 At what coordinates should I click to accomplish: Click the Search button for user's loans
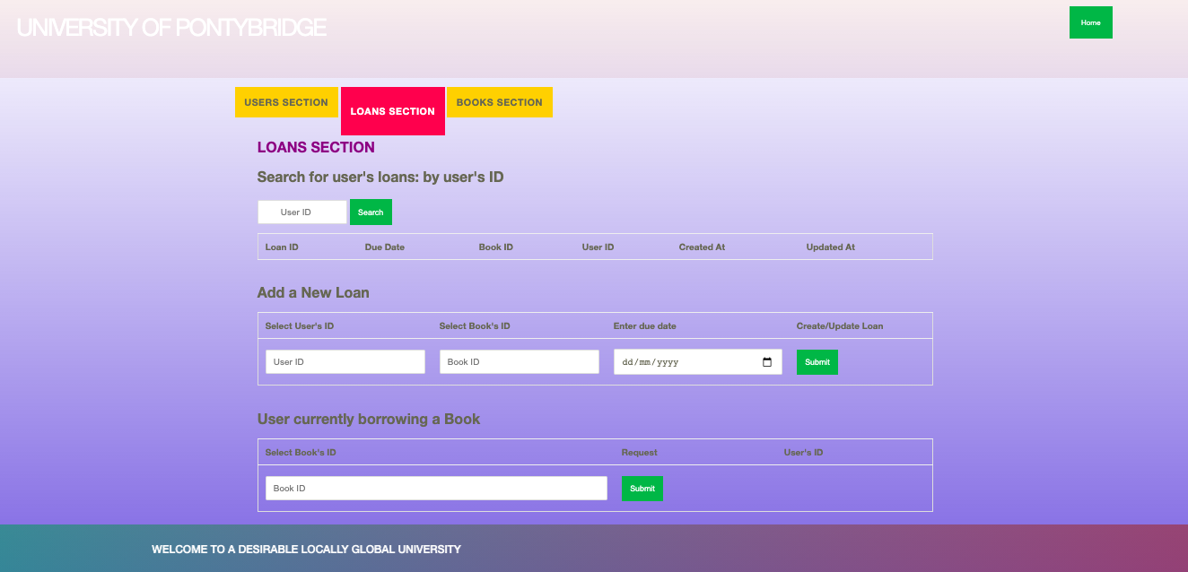click(x=371, y=212)
